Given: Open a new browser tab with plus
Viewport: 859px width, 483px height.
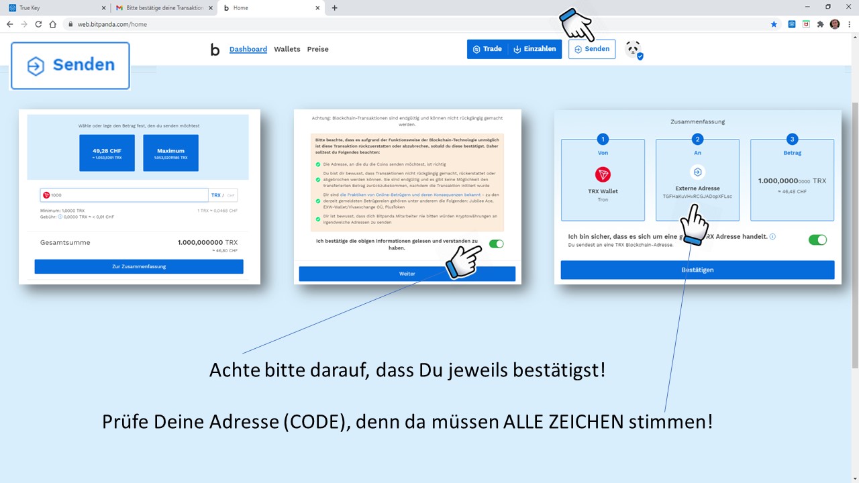Looking at the screenshot, I should pos(335,8).
